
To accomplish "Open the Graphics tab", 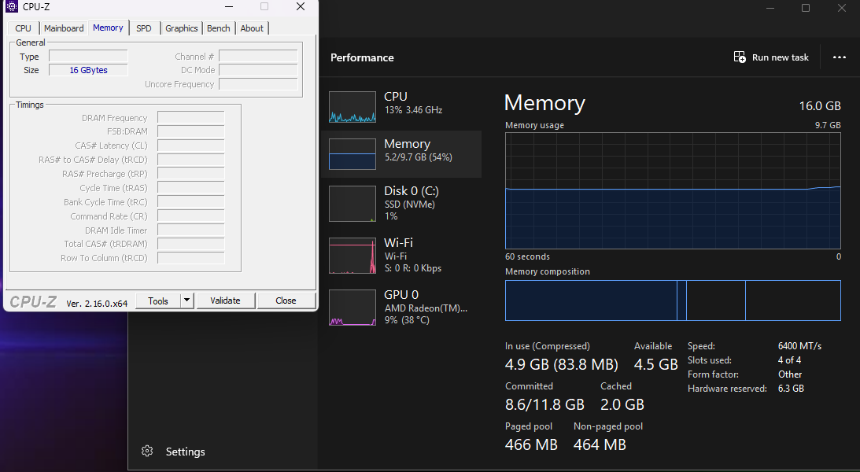I will point(182,28).
